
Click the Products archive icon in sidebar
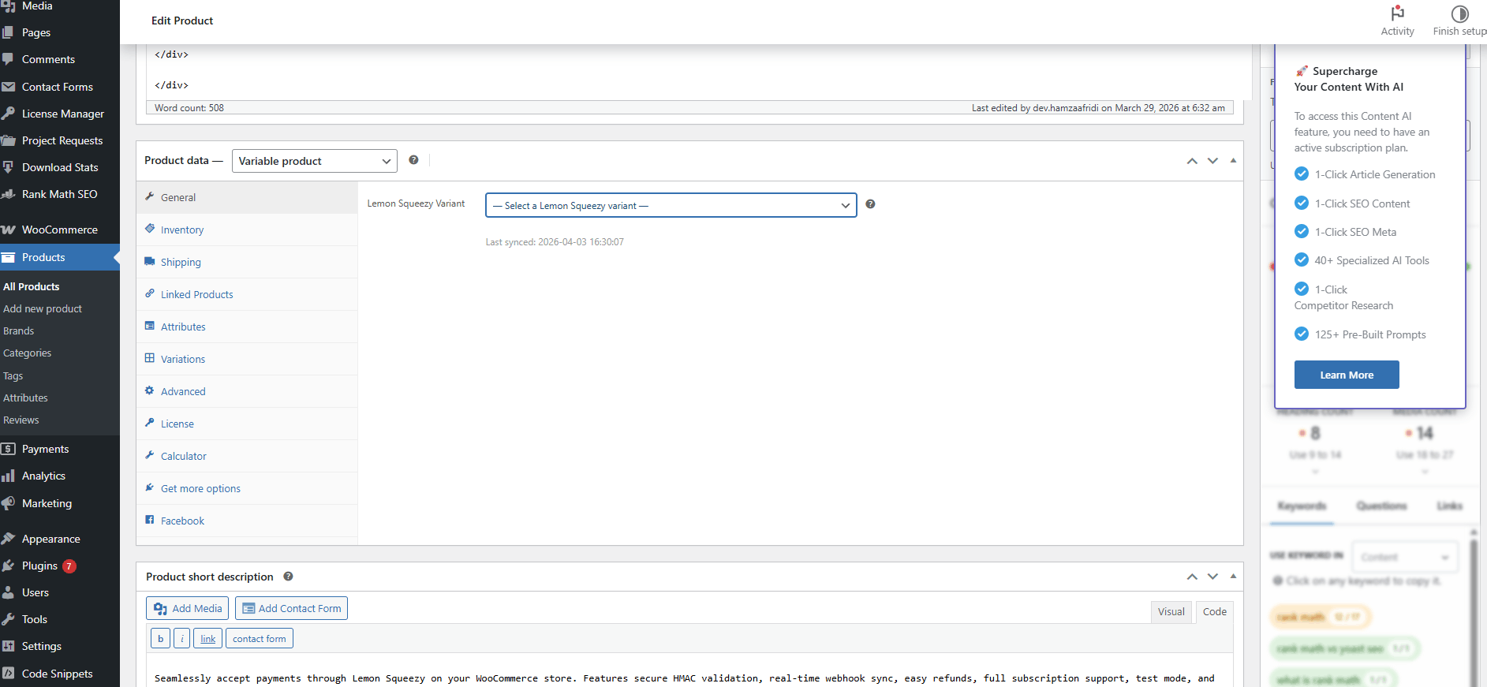click(x=9, y=257)
